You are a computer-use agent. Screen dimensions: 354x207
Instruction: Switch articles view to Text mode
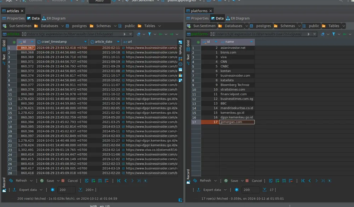(4, 59)
